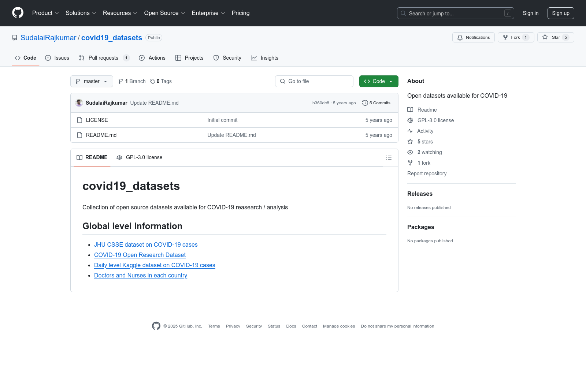
Task: Select the README tab in file viewer
Action: click(x=92, y=157)
